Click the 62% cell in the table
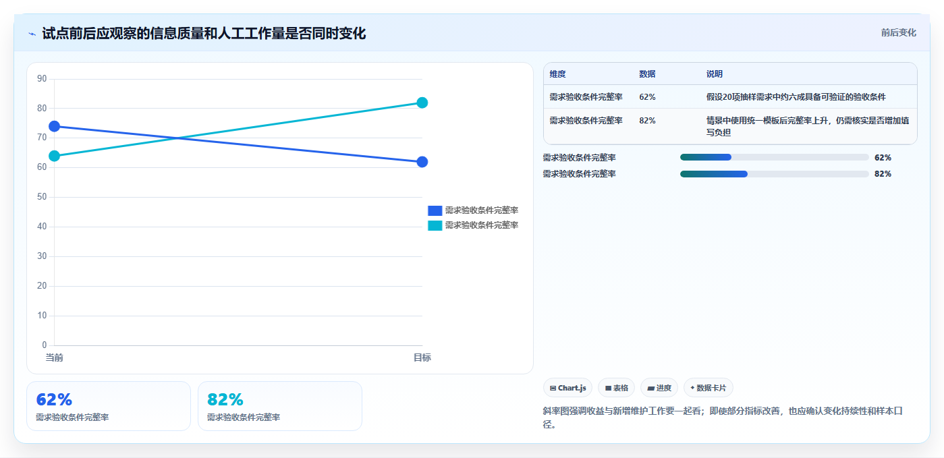The height and width of the screenshot is (458, 944). pyautogui.click(x=647, y=97)
